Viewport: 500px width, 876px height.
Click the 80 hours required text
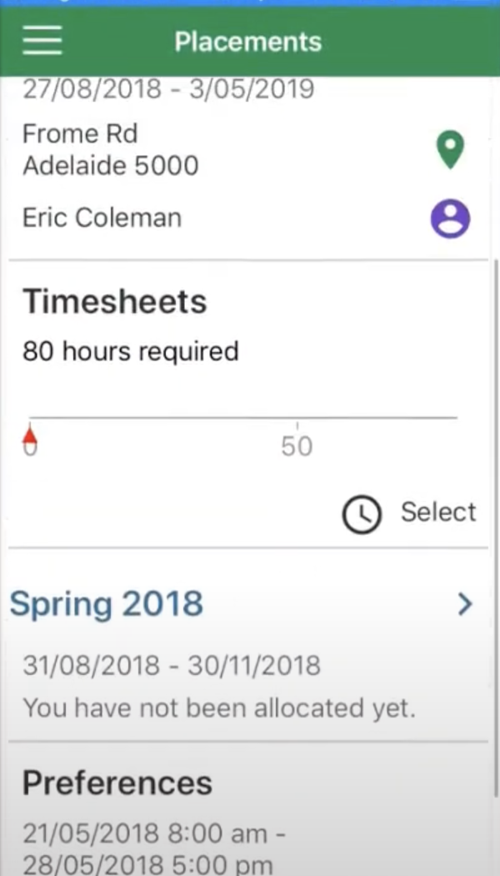pyautogui.click(x=131, y=351)
